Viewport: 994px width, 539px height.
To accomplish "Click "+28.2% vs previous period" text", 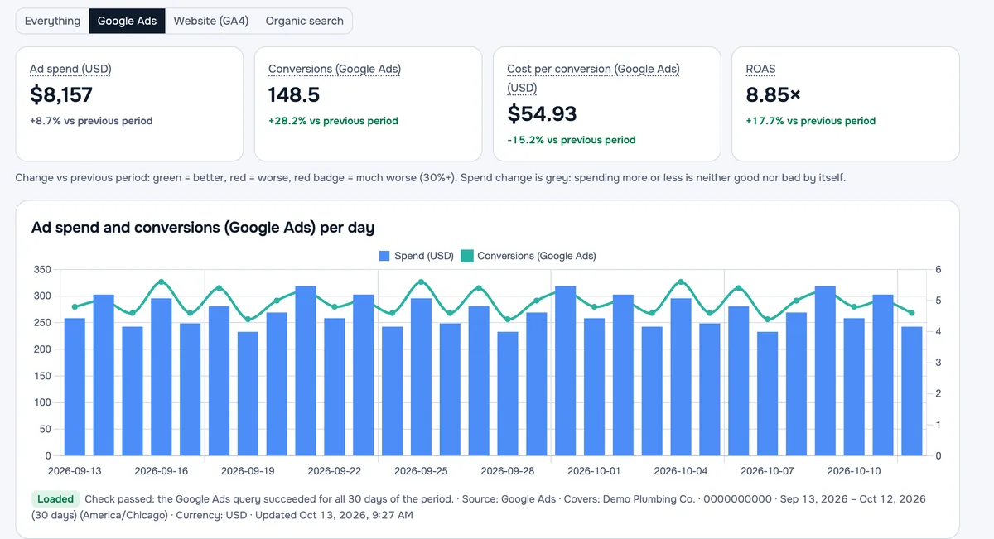I will click(333, 121).
